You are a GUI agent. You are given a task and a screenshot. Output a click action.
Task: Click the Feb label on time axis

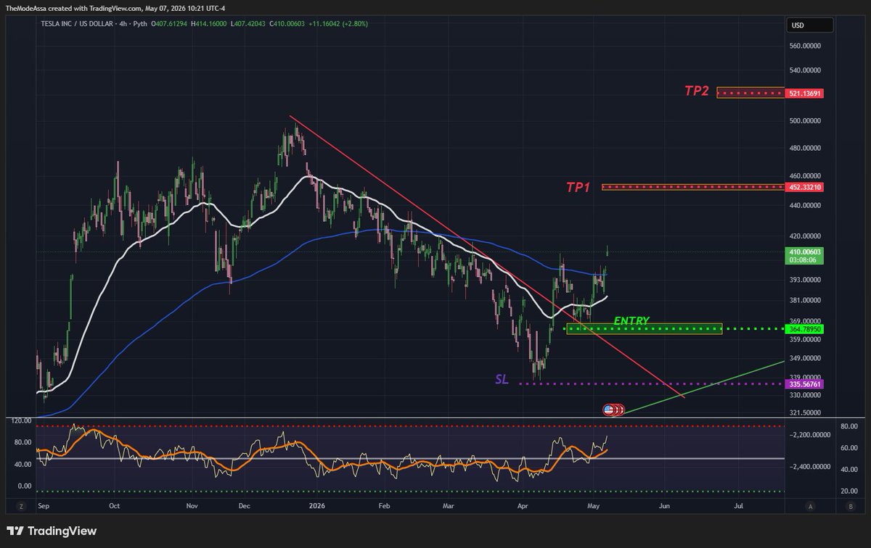[384, 507]
